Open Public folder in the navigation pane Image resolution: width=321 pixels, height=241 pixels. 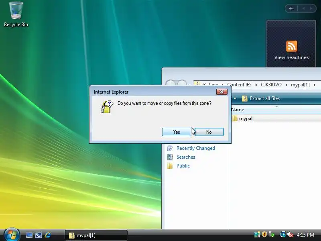coord(183,166)
